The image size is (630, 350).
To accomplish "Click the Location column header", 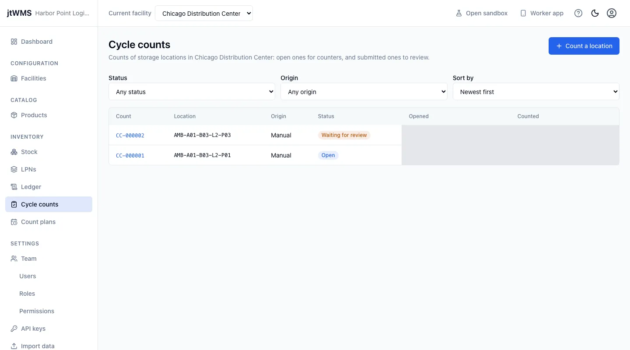I will click(x=185, y=116).
